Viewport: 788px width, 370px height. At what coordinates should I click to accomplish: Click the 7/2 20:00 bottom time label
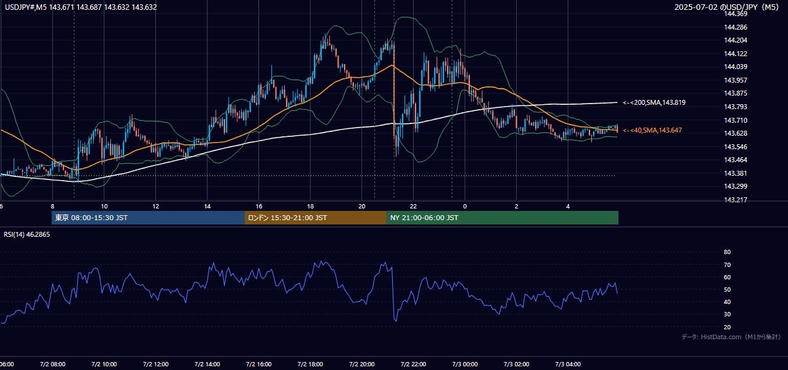(363, 364)
